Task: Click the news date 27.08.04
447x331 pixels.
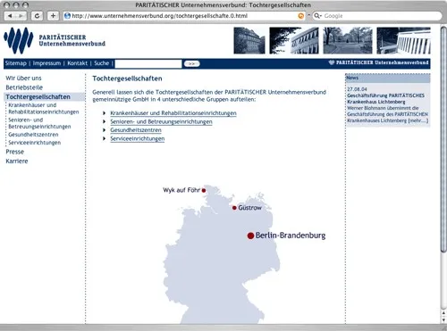Action: point(357,89)
